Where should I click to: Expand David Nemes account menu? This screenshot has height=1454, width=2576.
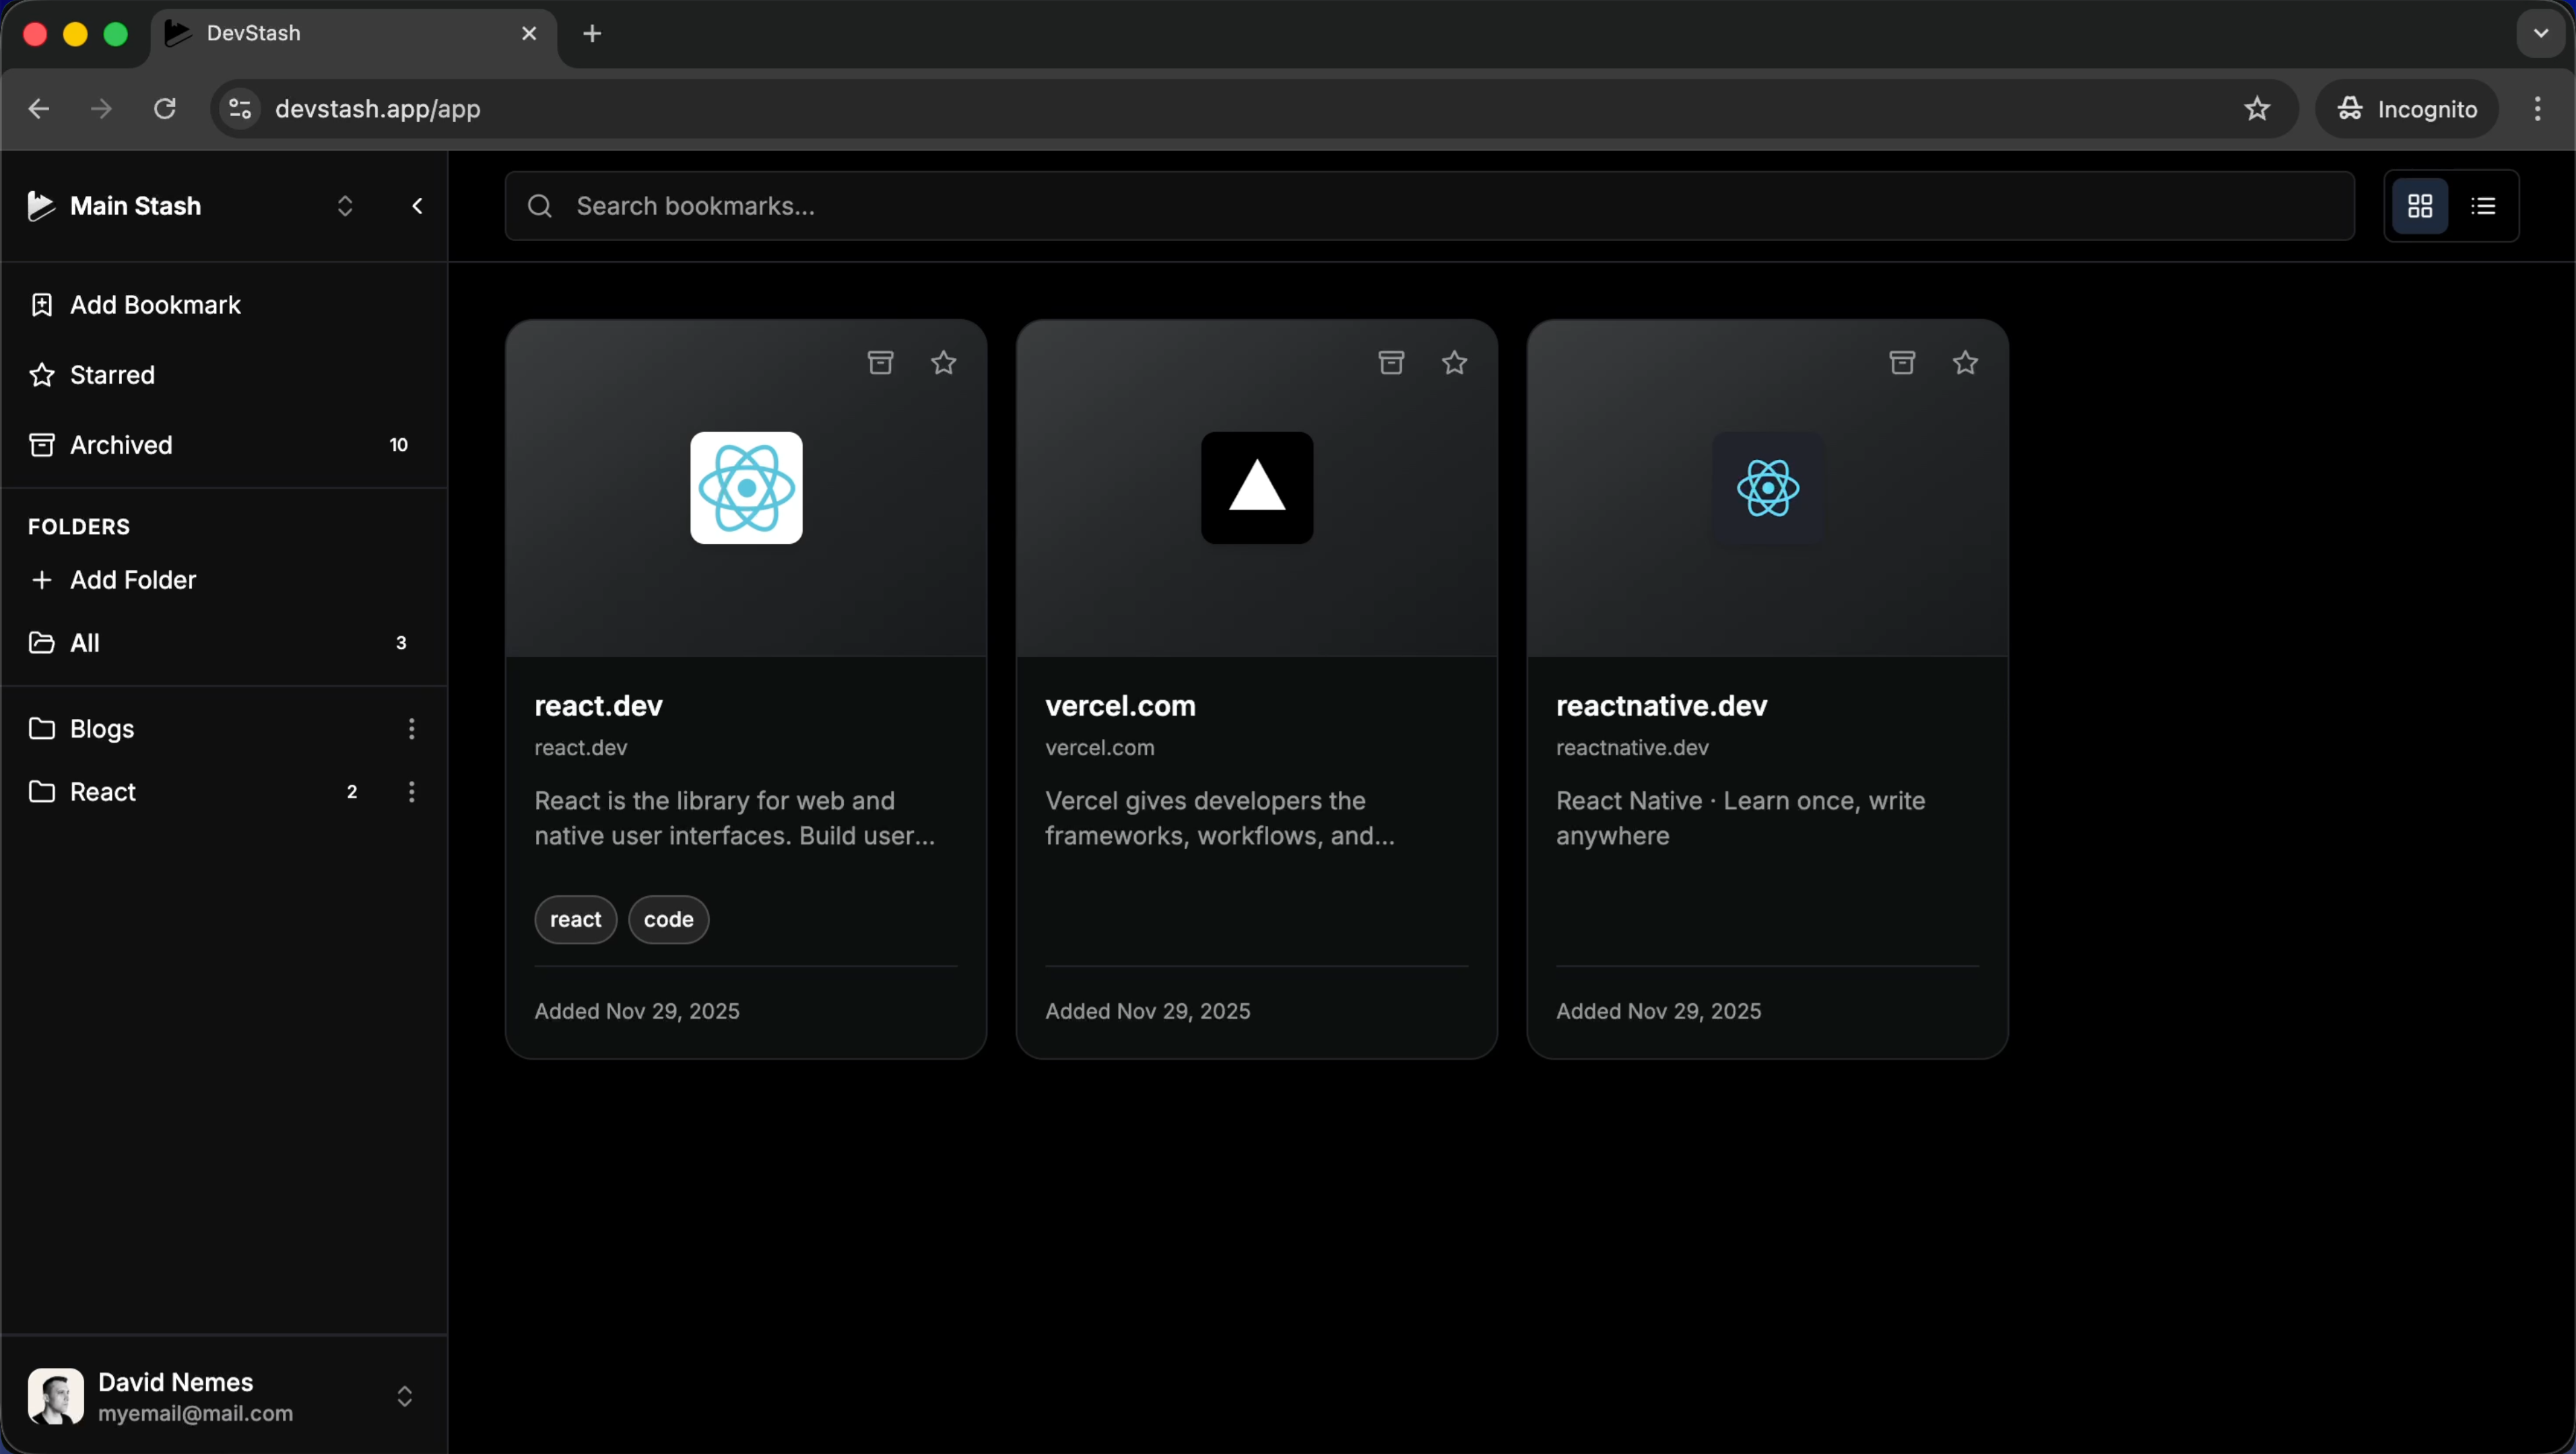404,1396
